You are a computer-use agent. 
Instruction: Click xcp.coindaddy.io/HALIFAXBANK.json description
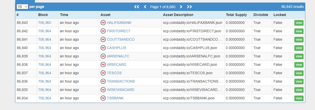[x=193, y=23]
